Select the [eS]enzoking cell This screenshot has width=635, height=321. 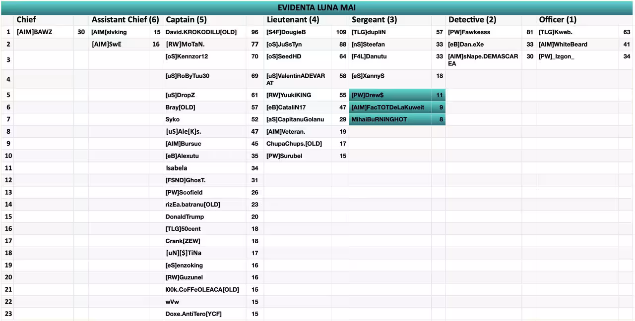pos(204,265)
